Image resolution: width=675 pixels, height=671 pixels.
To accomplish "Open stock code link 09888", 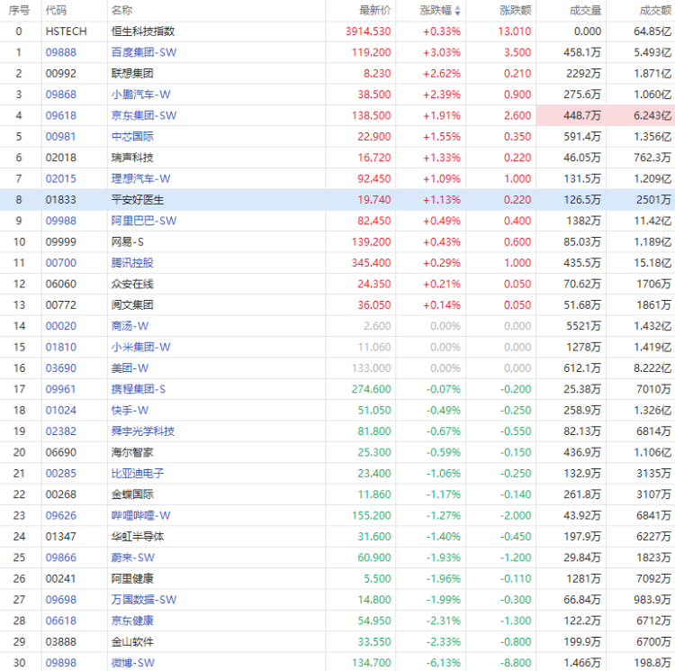I will 60,52.
